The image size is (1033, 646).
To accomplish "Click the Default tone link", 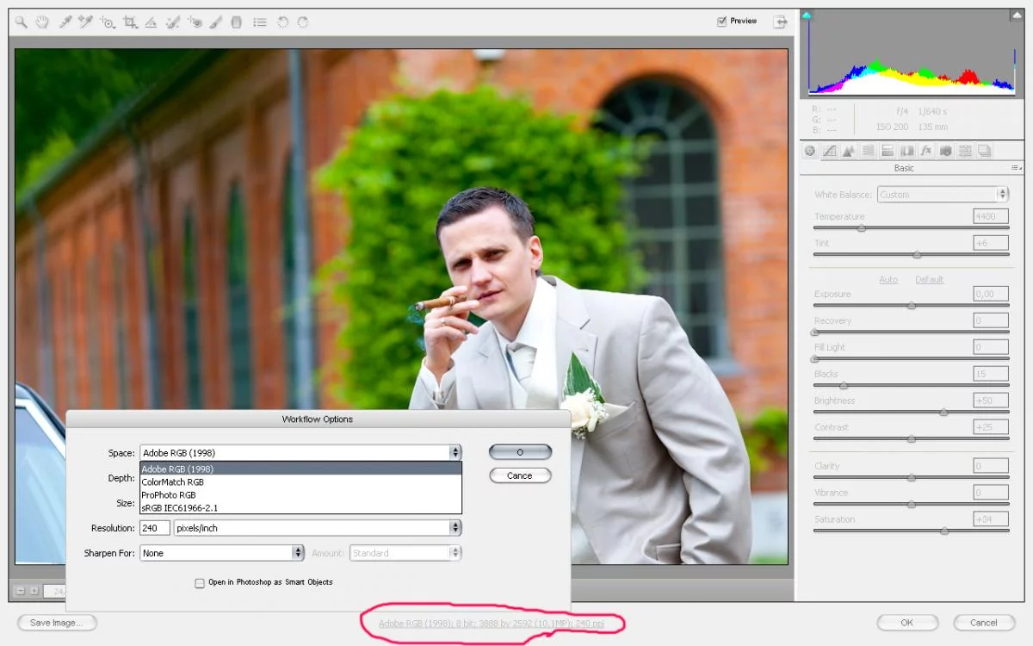I will click(929, 280).
